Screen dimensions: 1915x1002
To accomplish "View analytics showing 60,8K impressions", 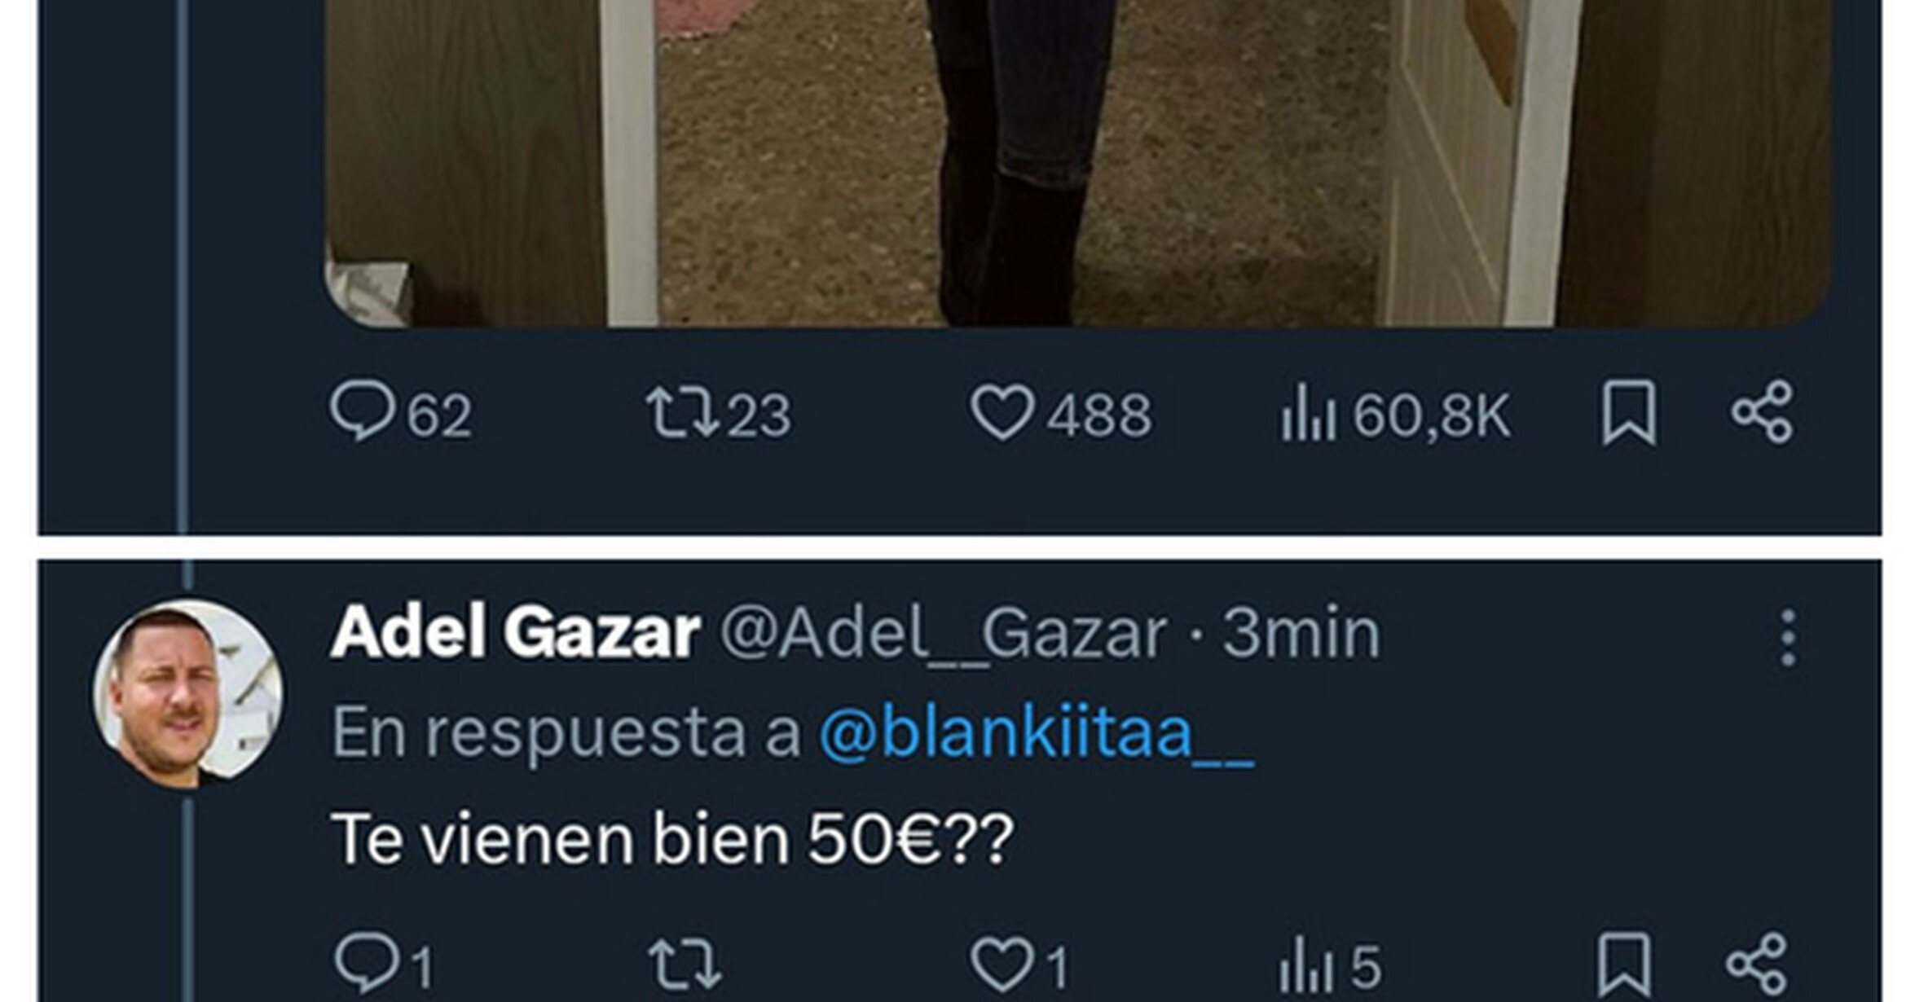I will pyautogui.click(x=1395, y=413).
